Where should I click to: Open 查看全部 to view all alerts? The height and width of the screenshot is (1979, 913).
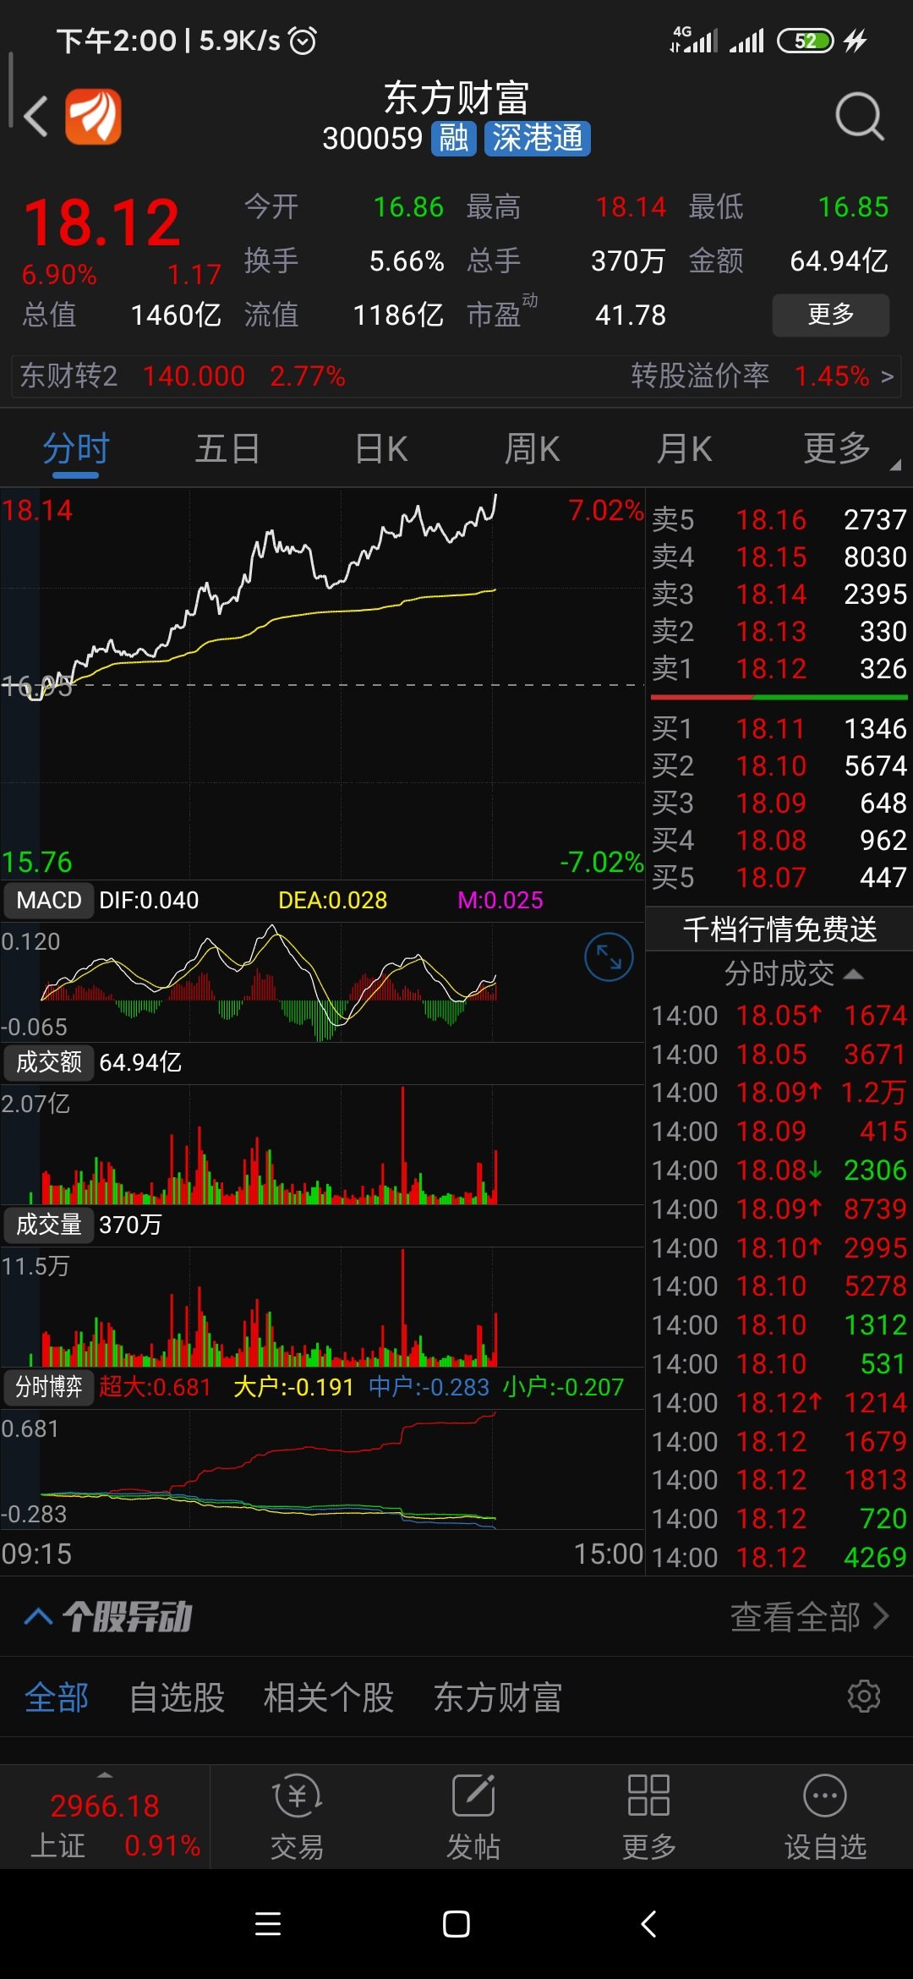[x=809, y=1617]
